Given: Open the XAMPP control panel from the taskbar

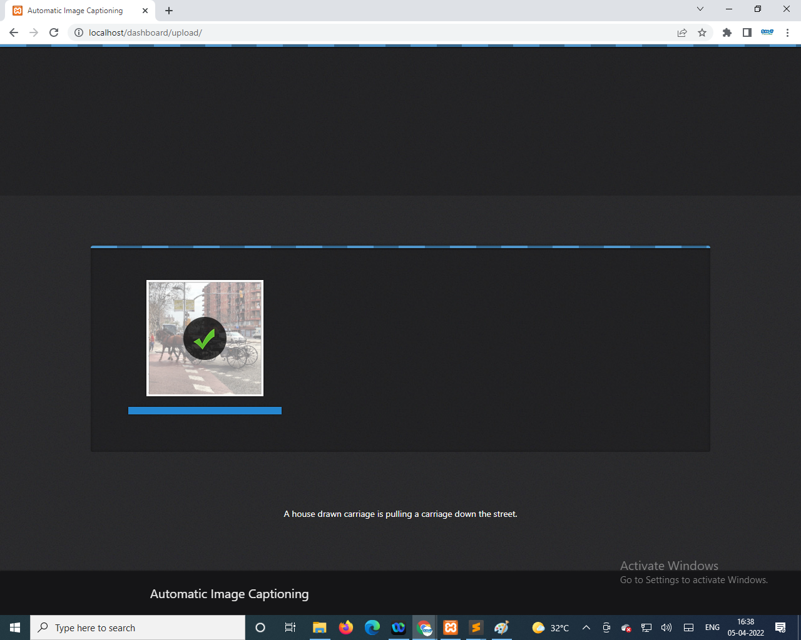Looking at the screenshot, I should point(451,627).
